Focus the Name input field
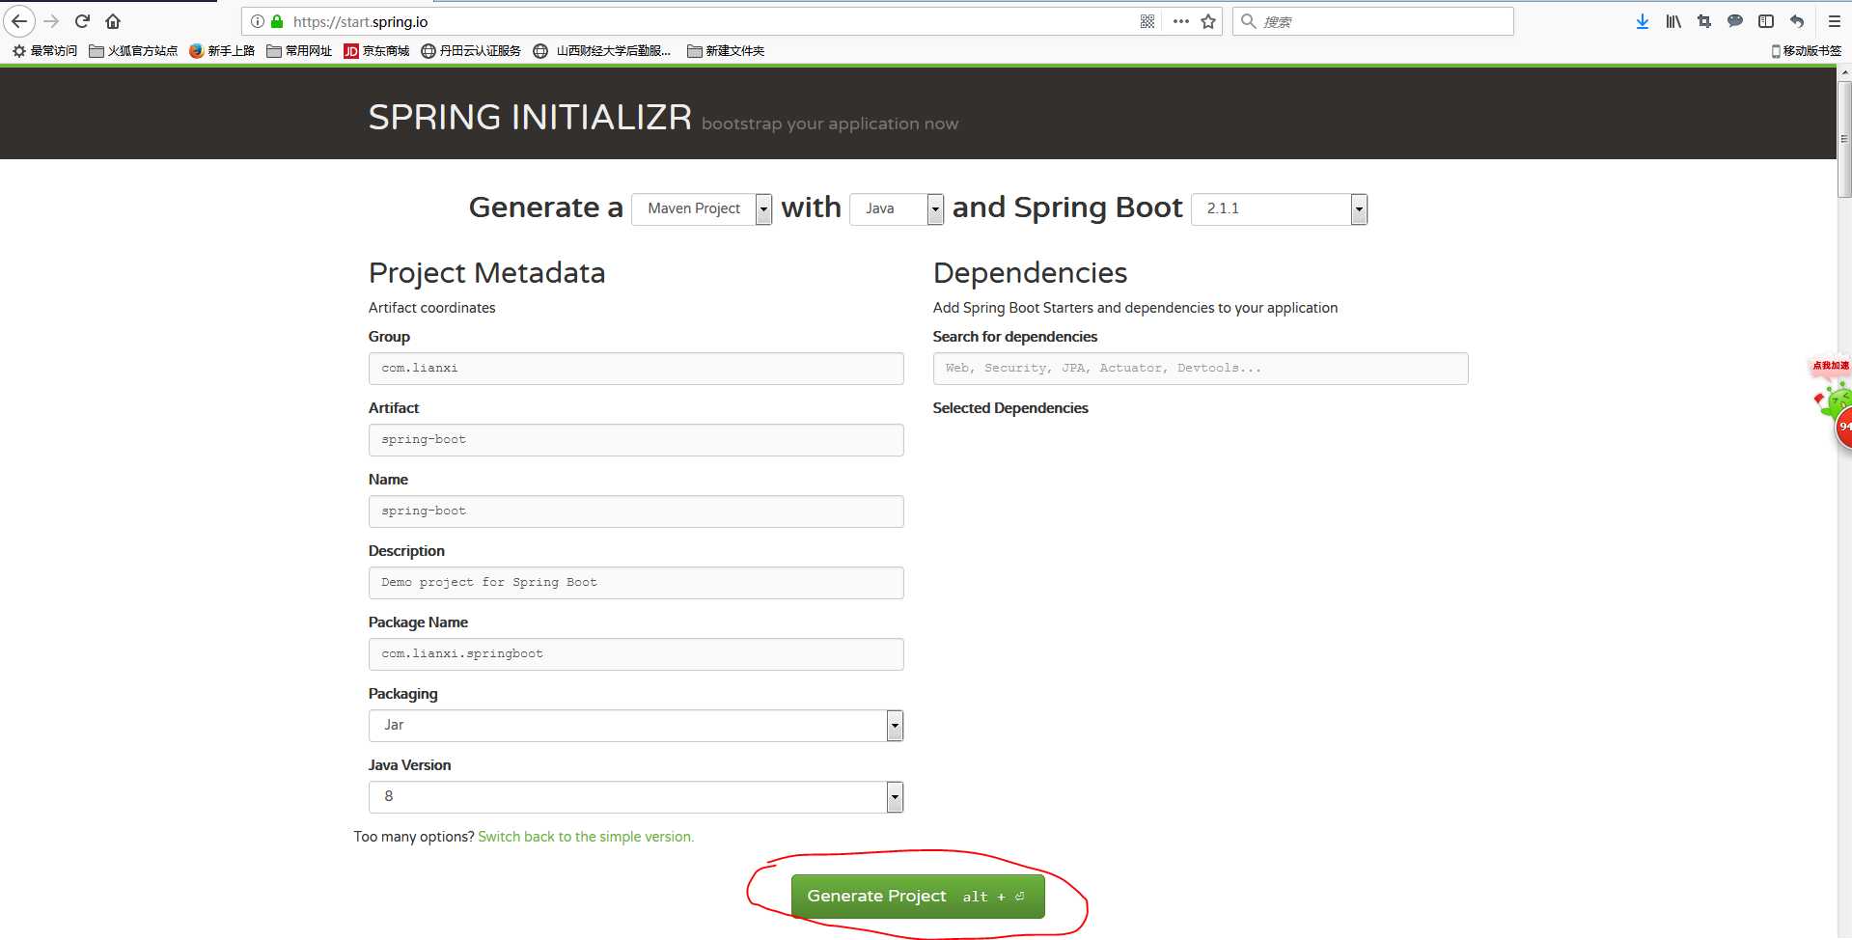 click(x=636, y=511)
